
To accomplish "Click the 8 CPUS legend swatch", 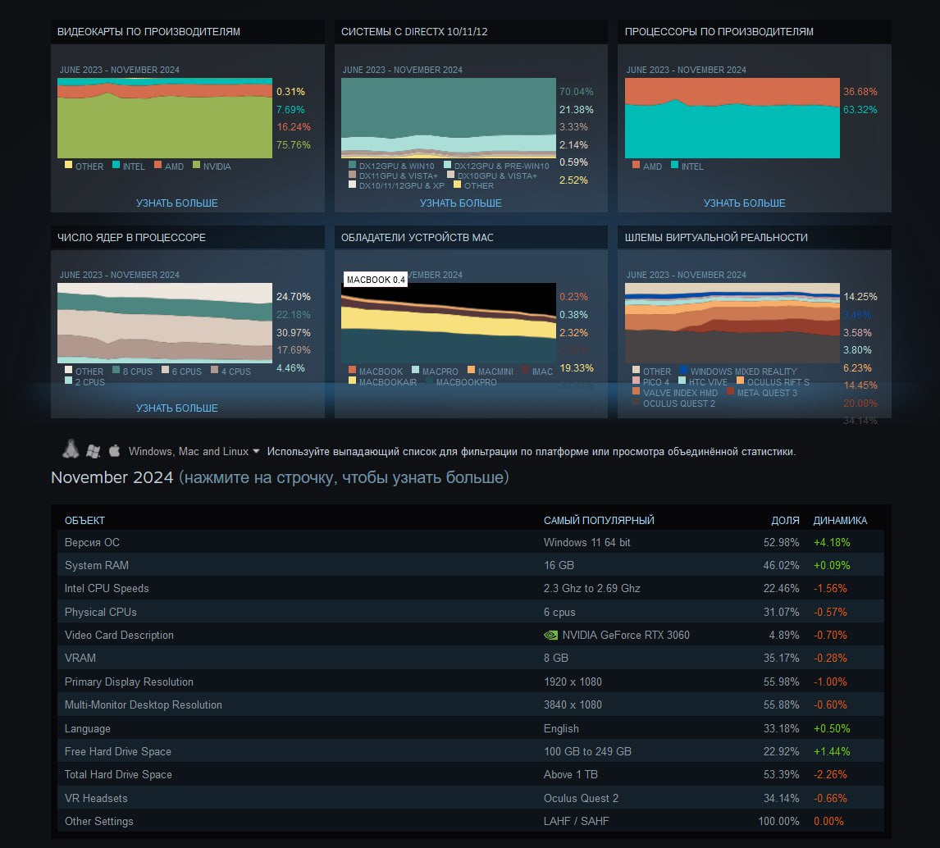I will [116, 370].
